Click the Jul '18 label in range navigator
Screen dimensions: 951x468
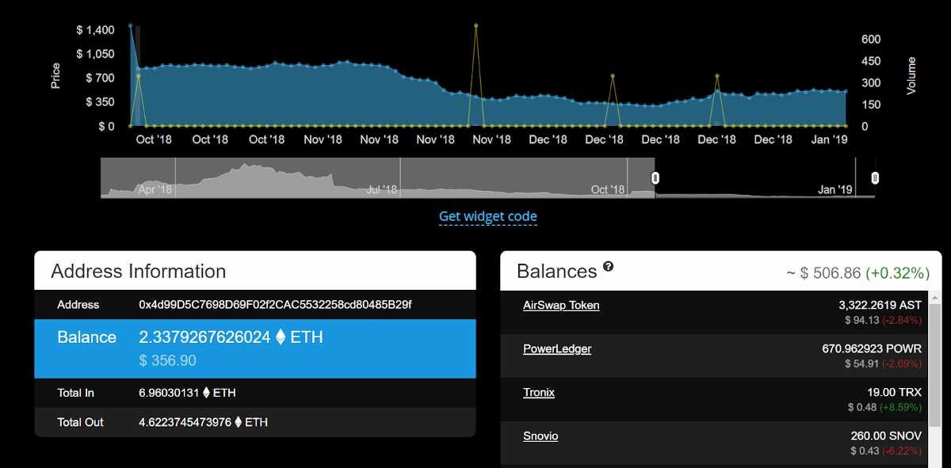click(382, 190)
